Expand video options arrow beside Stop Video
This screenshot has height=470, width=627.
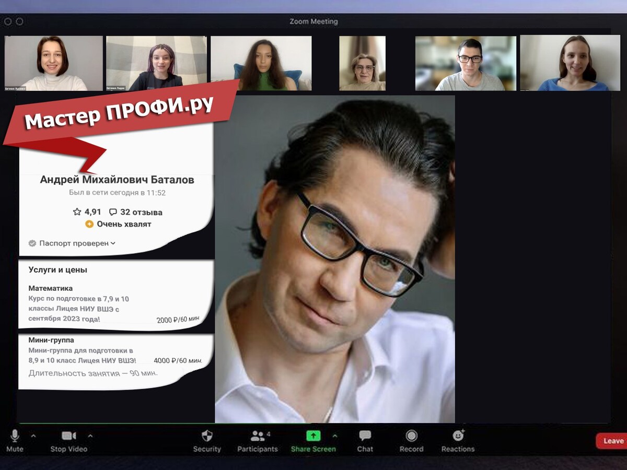90,436
